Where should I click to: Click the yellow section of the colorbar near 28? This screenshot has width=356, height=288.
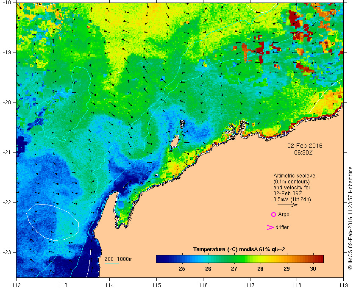(261, 259)
